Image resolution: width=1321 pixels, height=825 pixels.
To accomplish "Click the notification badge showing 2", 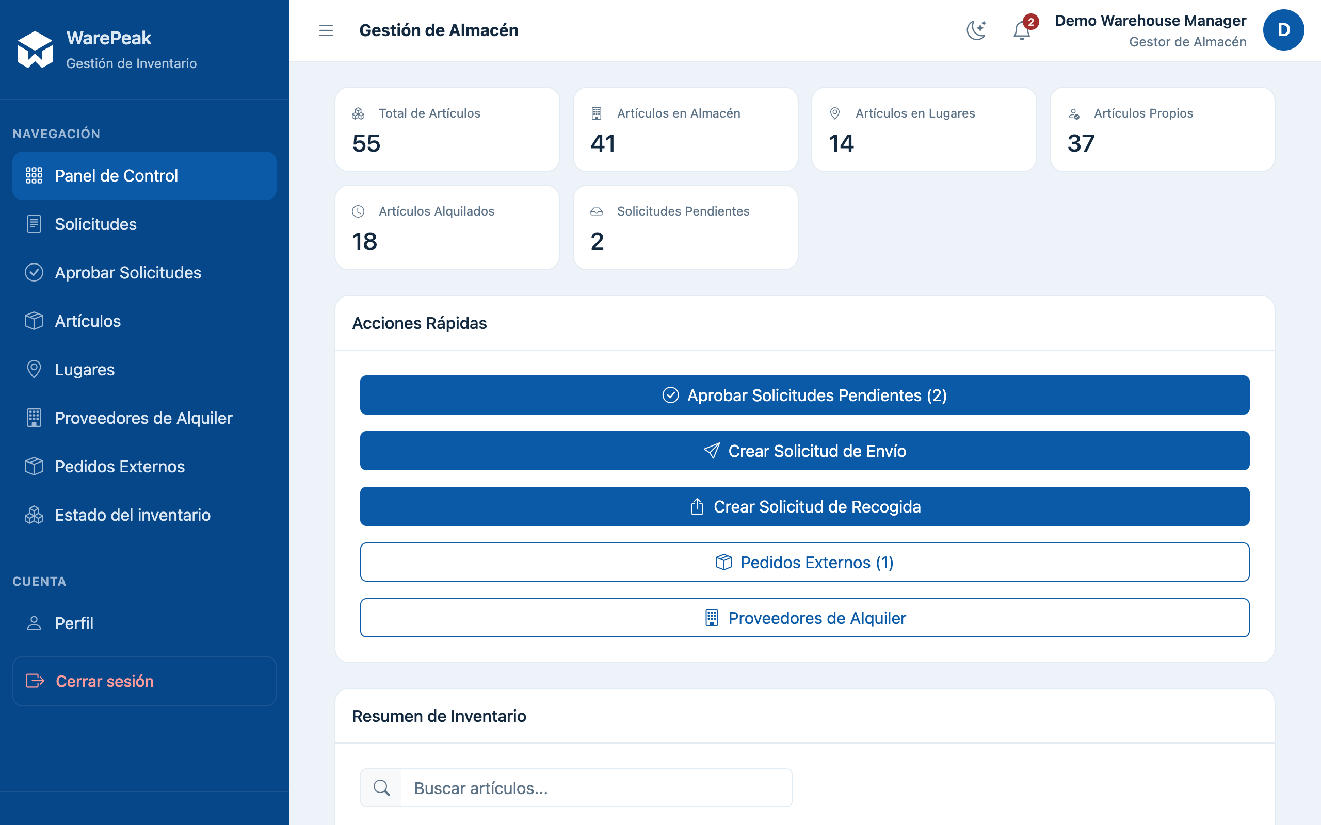I will [1030, 22].
